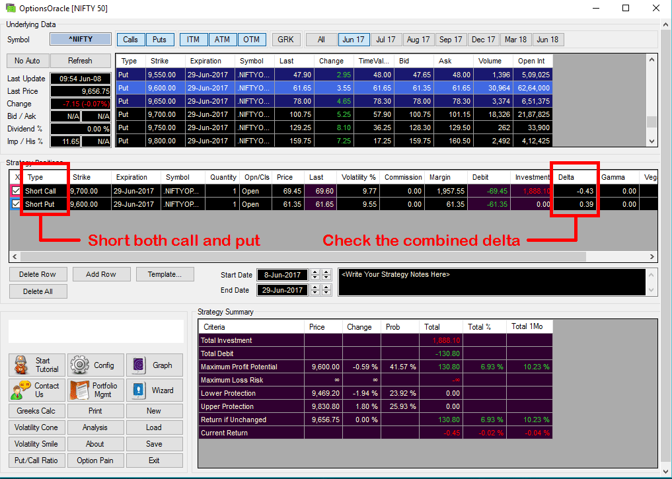The width and height of the screenshot is (672, 479).
Task: Click the Print button
Action: pos(96,411)
